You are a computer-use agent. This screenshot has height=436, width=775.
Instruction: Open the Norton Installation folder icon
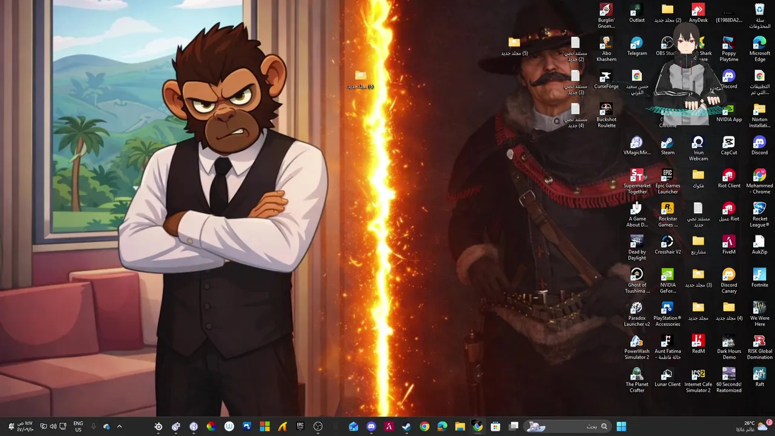click(x=759, y=116)
